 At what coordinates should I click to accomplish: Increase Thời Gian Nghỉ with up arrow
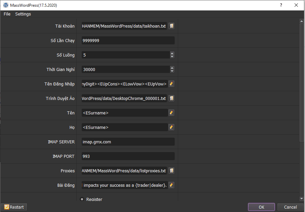(172, 68)
